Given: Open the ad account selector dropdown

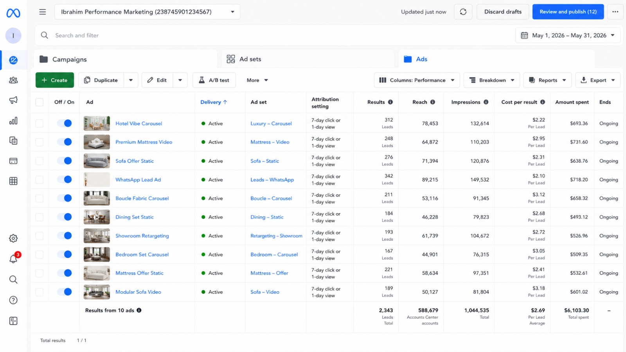Looking at the screenshot, I should click(x=148, y=12).
